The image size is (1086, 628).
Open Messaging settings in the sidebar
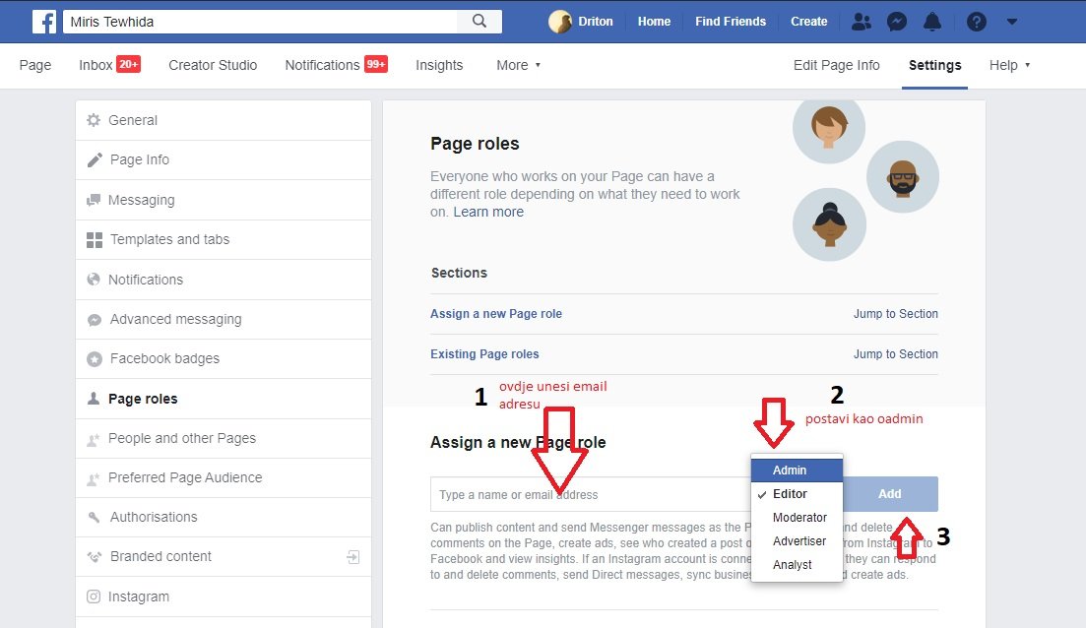pos(141,200)
